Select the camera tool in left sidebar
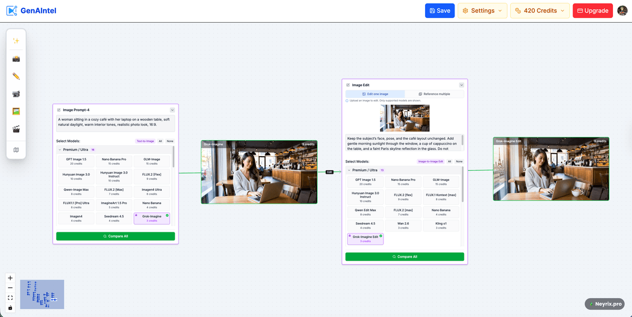This screenshot has width=632, height=317. point(16,59)
